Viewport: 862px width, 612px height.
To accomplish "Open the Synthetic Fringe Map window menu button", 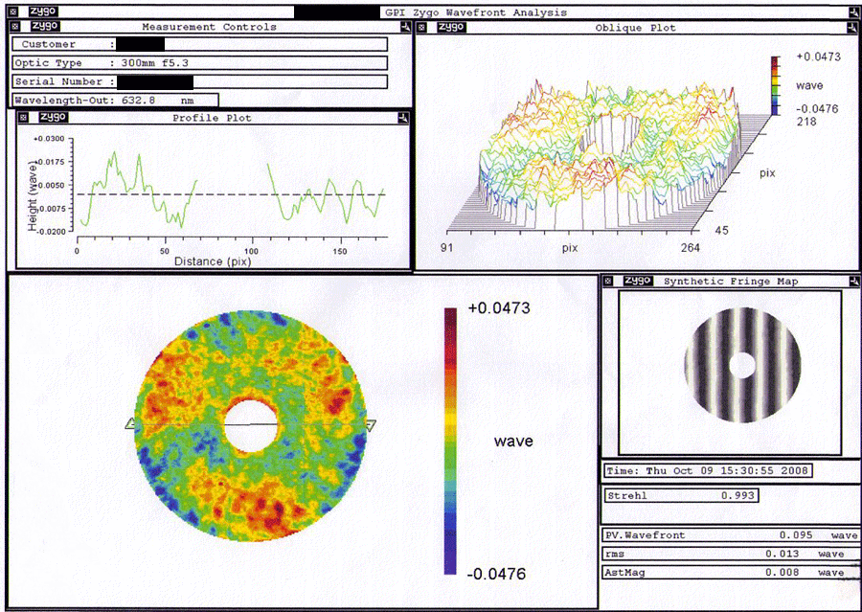I will click(x=607, y=281).
